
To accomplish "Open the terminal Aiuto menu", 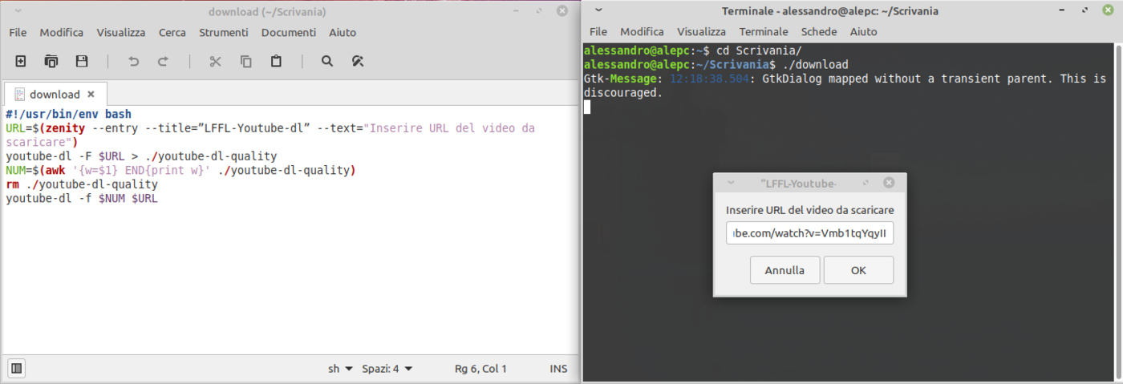I will pos(864,31).
